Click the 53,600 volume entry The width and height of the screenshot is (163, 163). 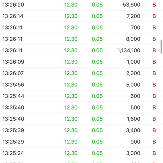[x=131, y=5]
